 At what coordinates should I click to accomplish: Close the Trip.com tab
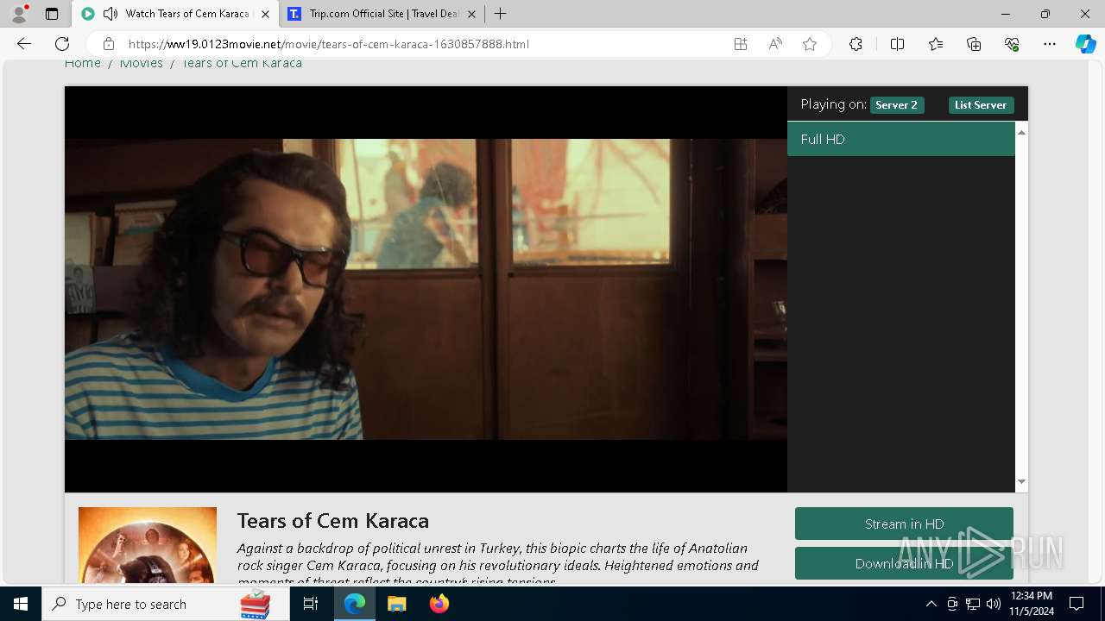point(471,14)
